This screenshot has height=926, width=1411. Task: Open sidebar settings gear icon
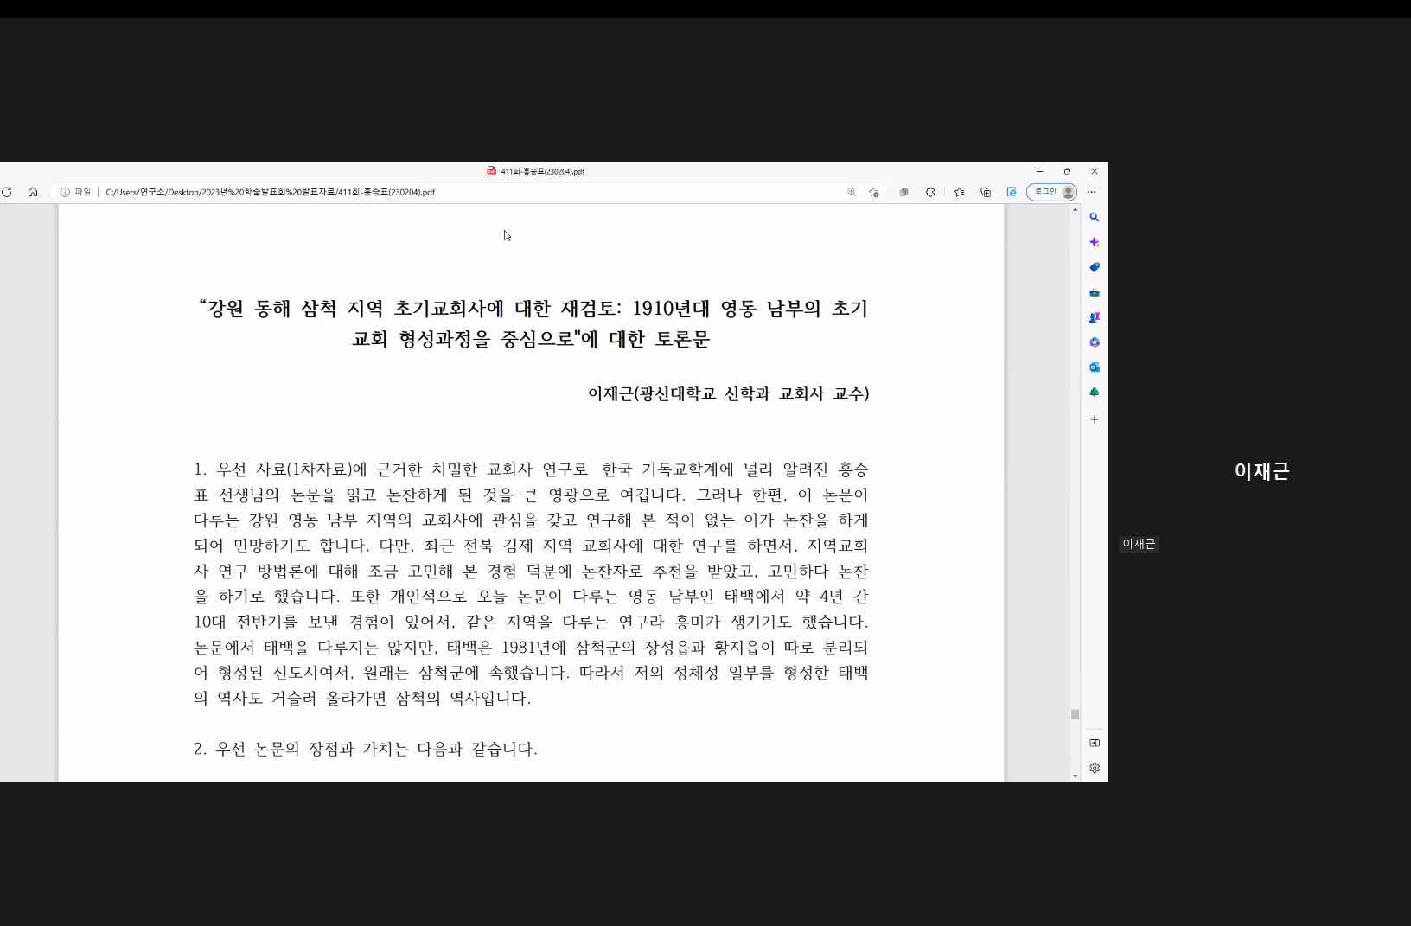1095,768
